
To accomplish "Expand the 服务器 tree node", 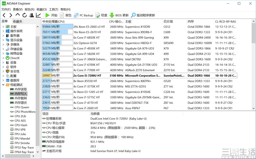I will pyautogui.click(x=3, y=35).
